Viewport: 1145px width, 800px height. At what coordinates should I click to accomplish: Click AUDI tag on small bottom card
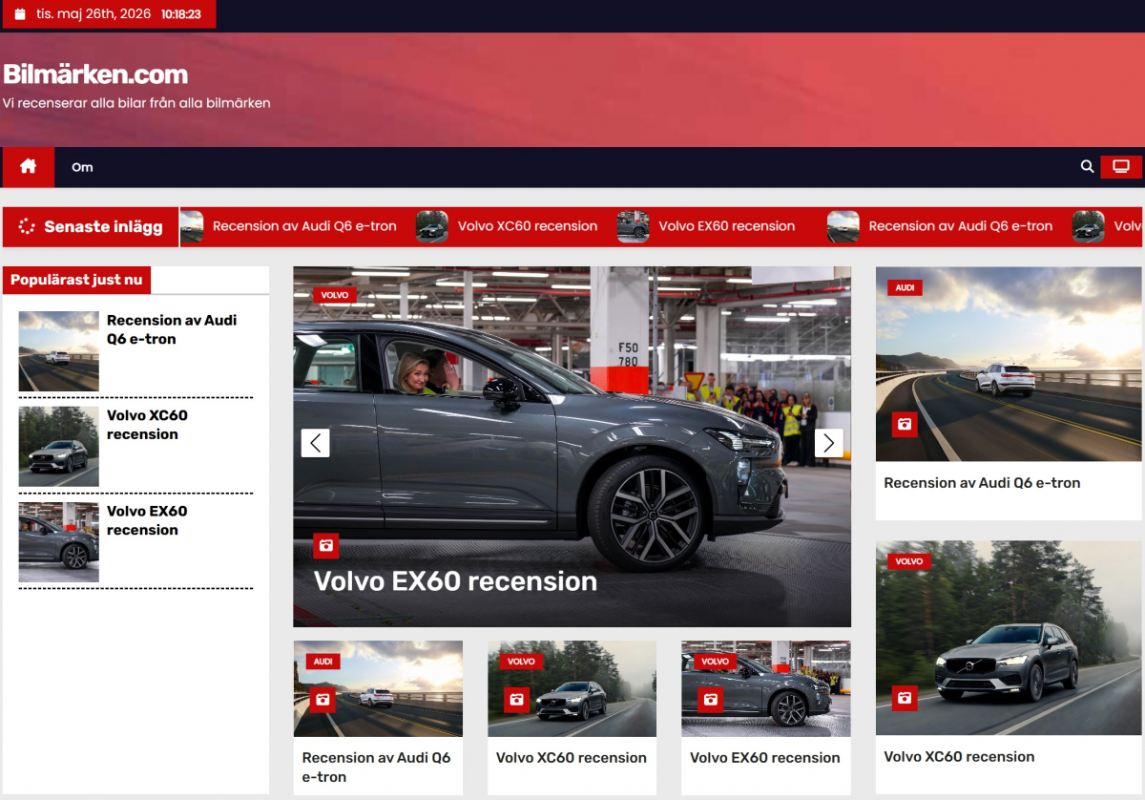pyautogui.click(x=323, y=662)
